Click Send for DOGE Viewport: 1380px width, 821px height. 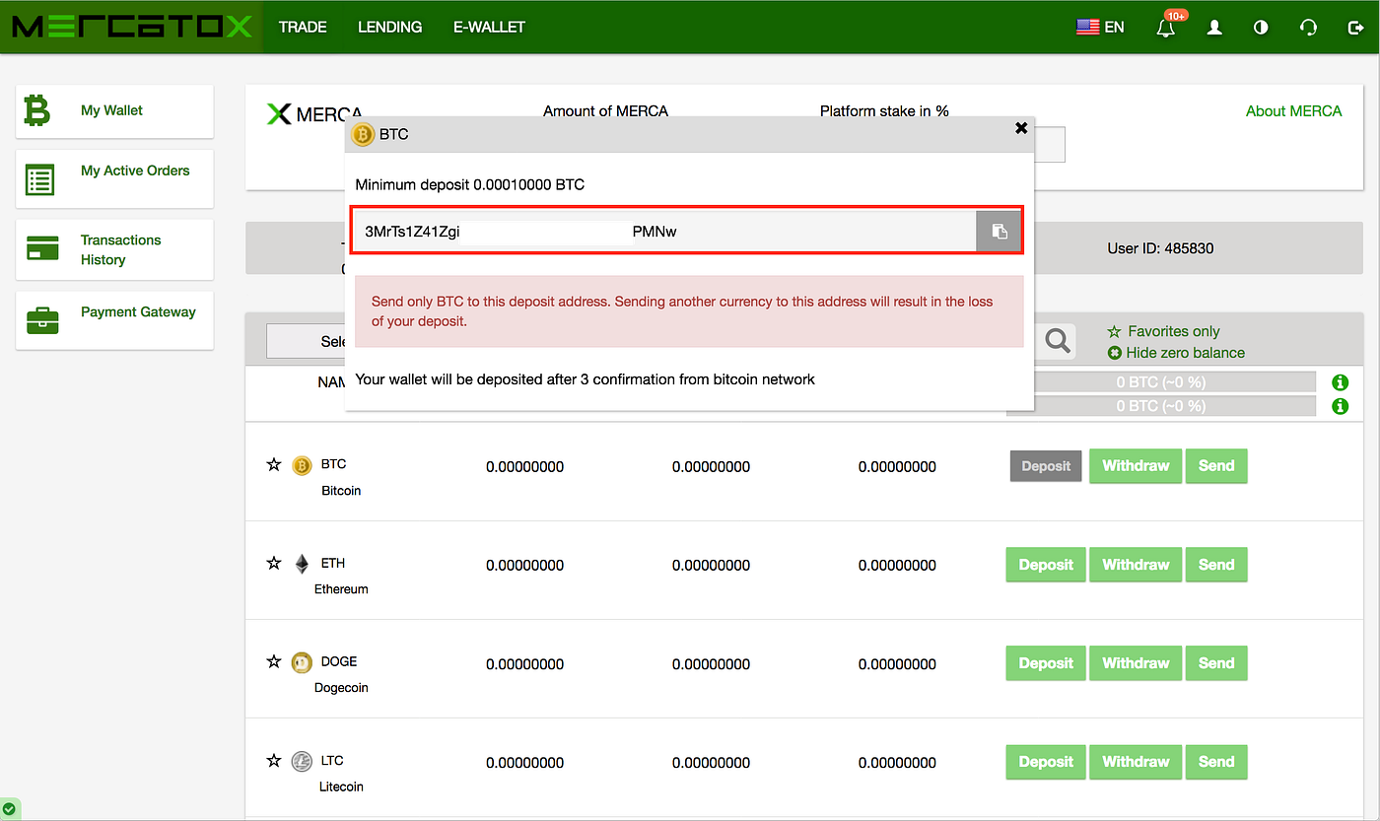click(x=1216, y=663)
